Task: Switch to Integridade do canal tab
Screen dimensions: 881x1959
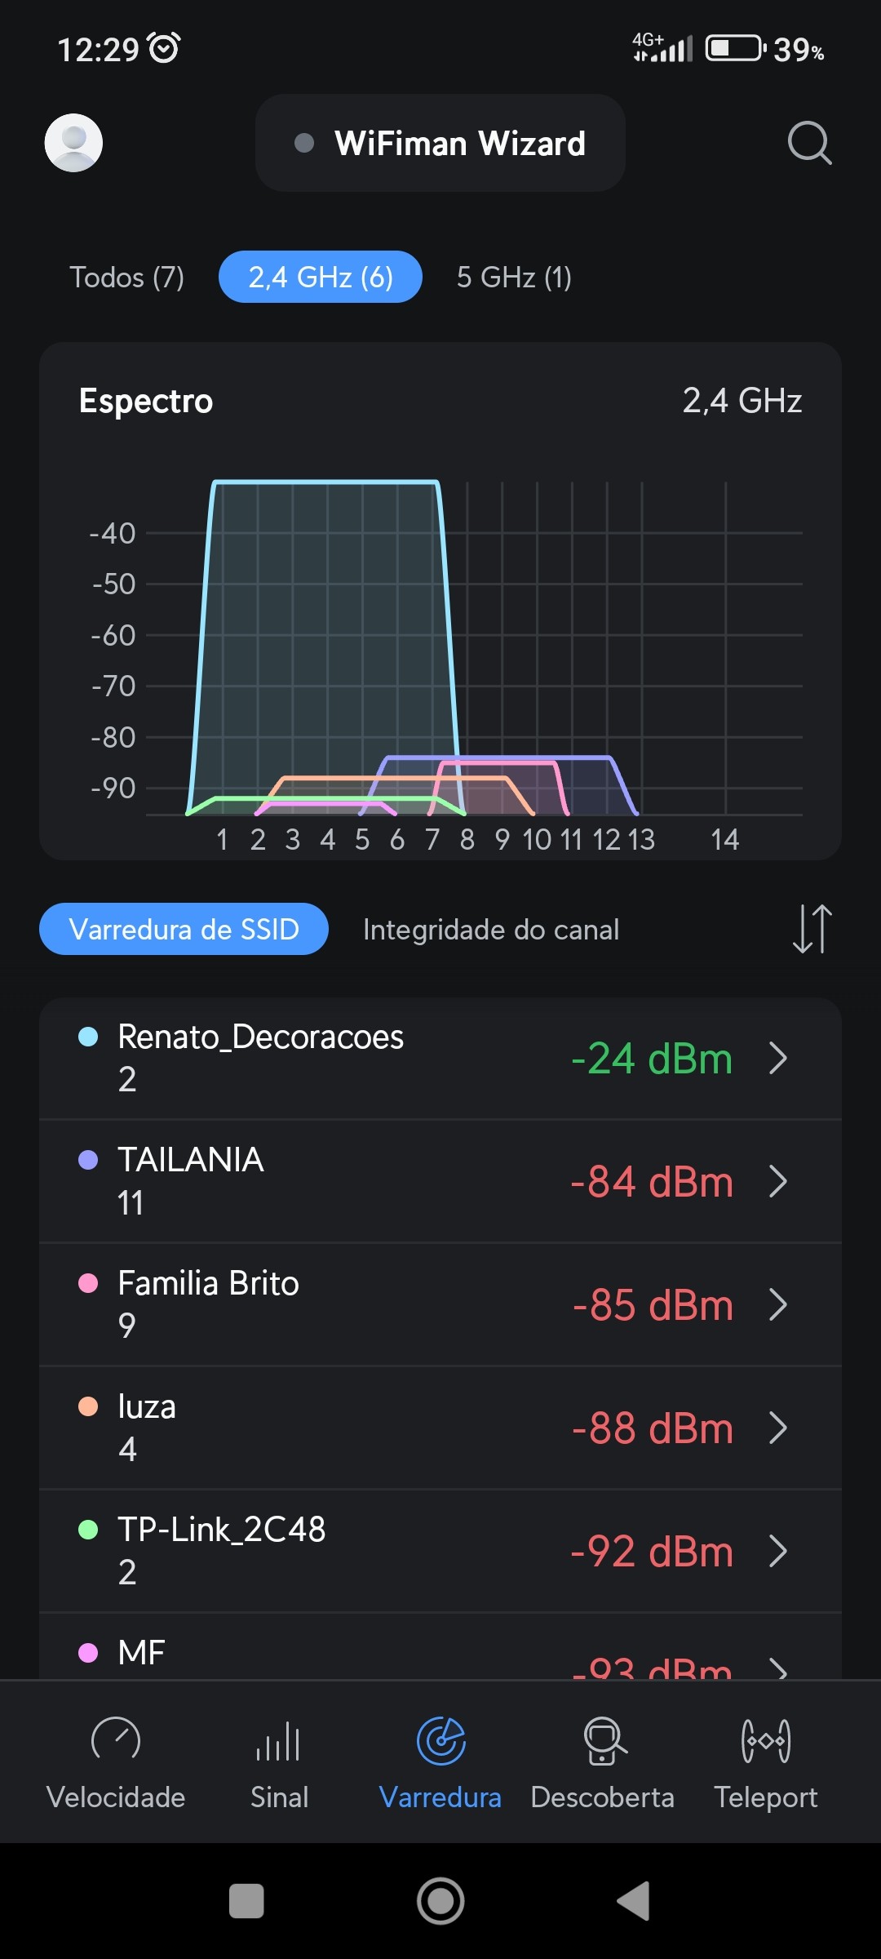Action: [491, 930]
